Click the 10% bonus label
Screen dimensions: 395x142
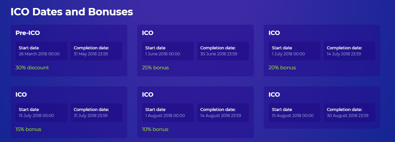point(155,129)
